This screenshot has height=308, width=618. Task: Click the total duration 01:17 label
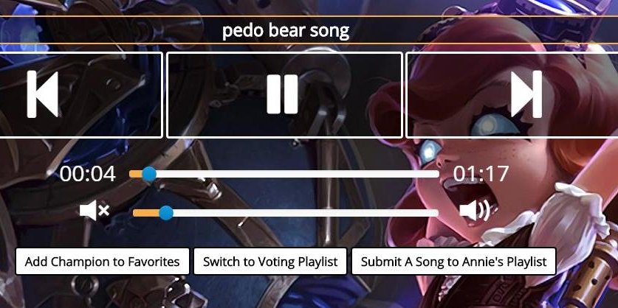[x=481, y=174]
